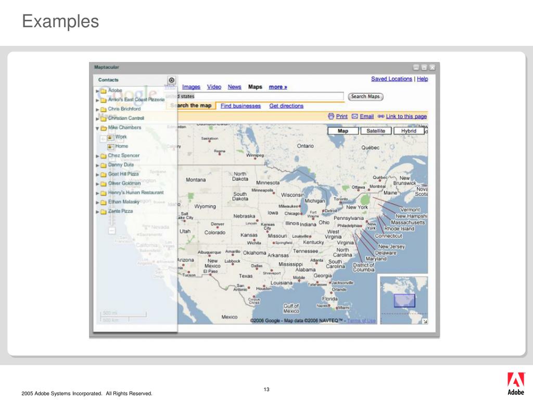
Task: Select the Maps tab
Action: pyautogui.click(x=255, y=87)
